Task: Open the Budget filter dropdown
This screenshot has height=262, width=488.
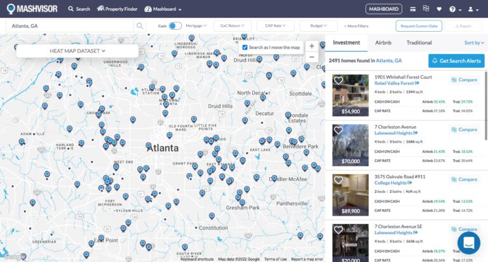Action: 318,26
